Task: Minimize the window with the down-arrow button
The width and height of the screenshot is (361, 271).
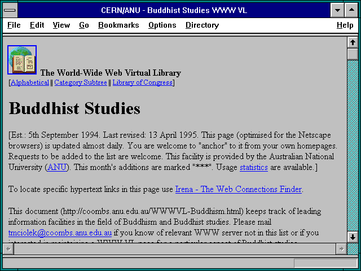Action: (x=337, y=10)
